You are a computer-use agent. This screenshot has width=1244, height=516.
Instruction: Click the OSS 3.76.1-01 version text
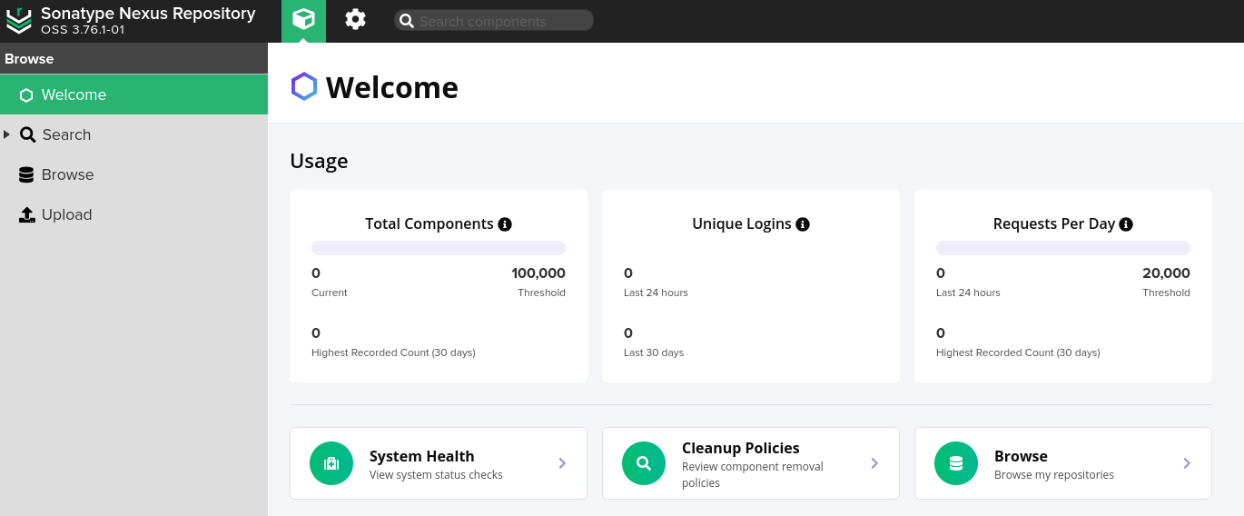(83, 30)
